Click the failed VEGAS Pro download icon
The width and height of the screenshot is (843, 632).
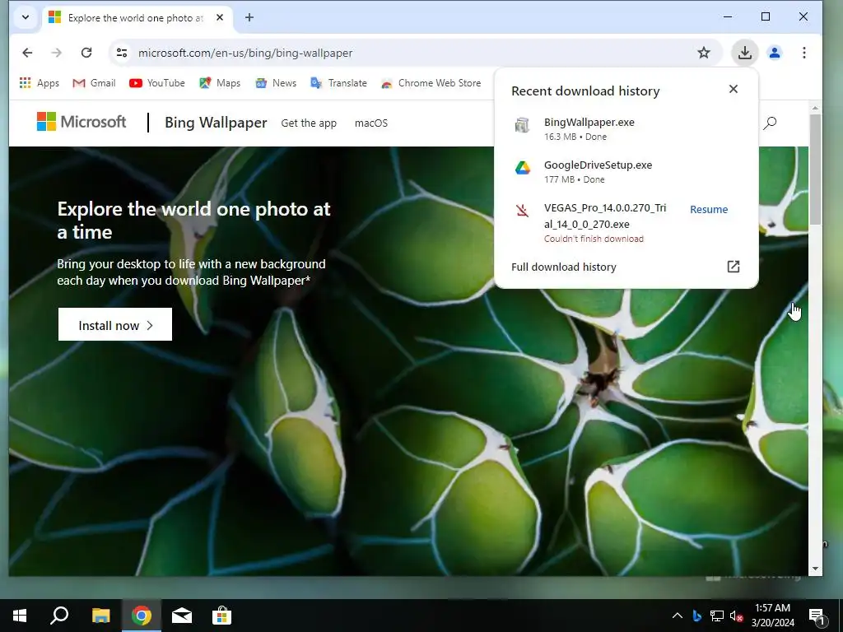[x=523, y=210]
